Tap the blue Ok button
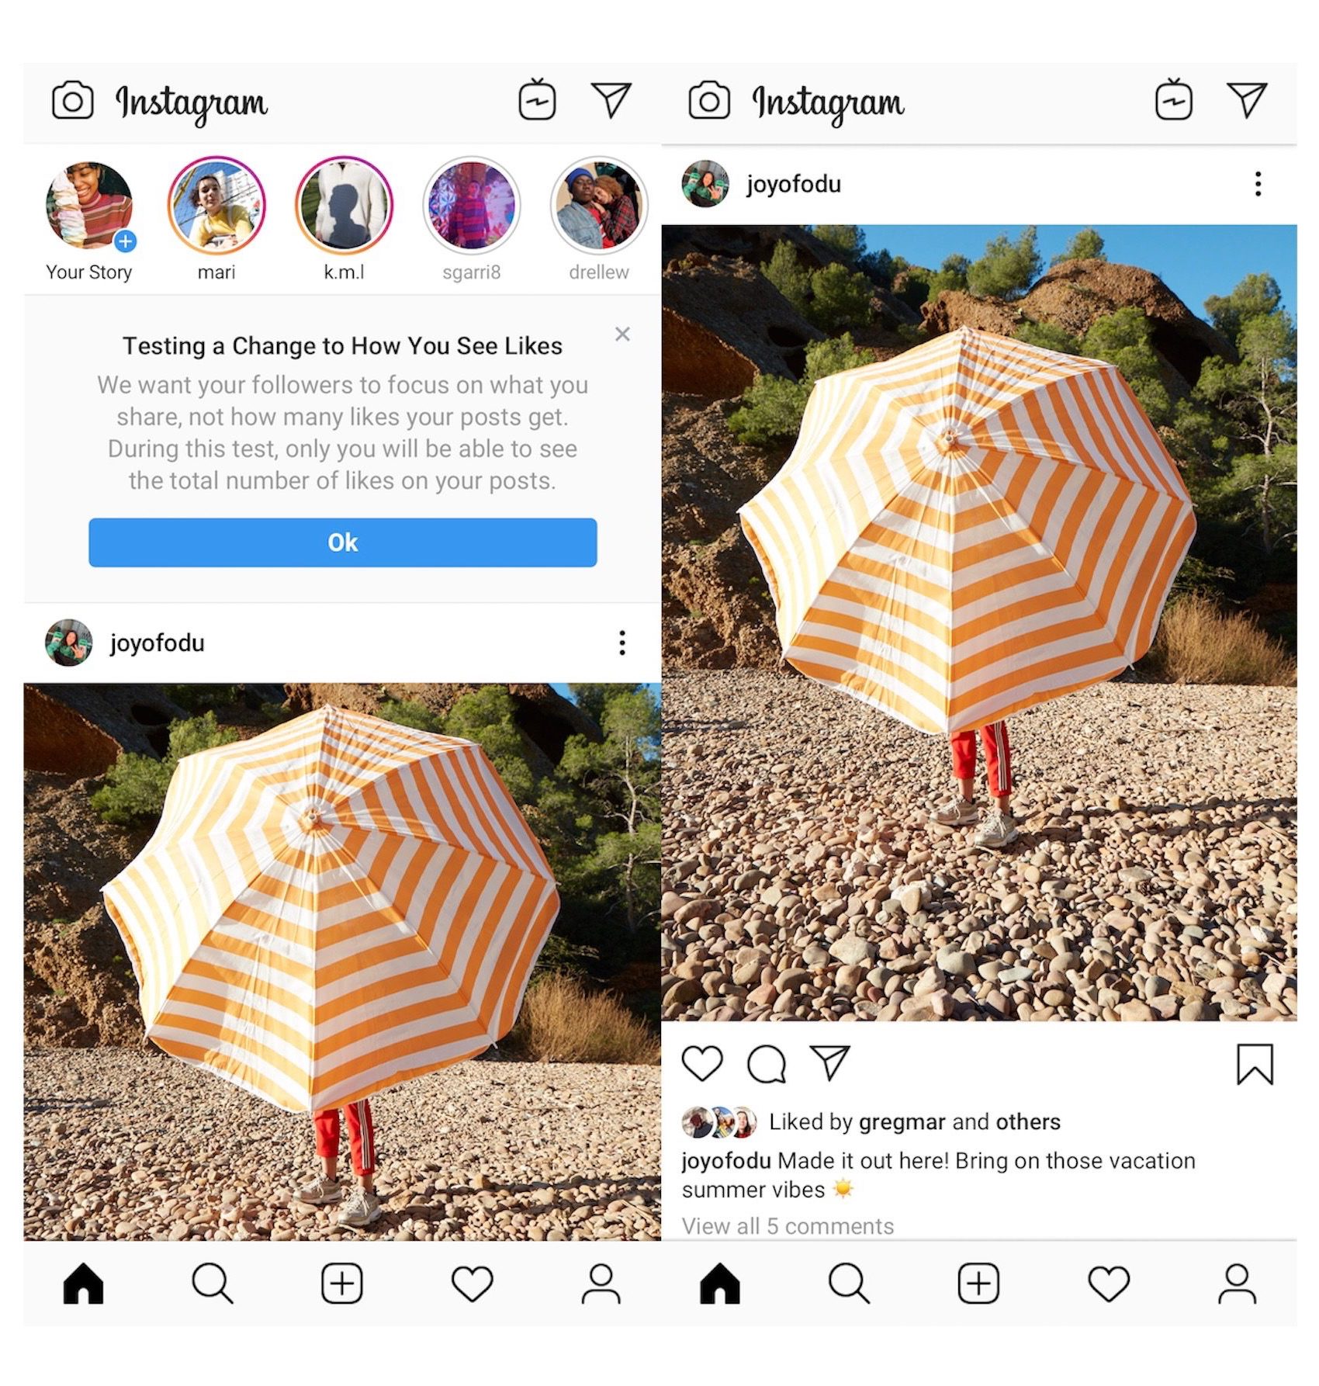 pyautogui.click(x=343, y=542)
